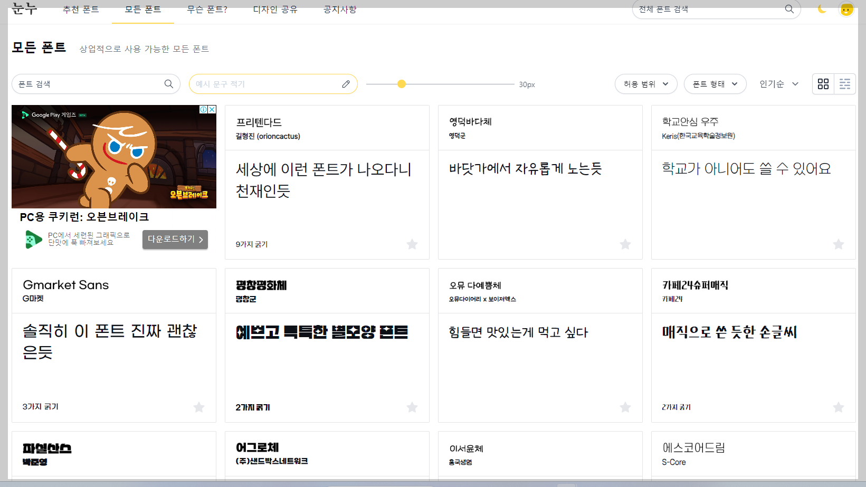This screenshot has height=487, width=866.
Task: Switch to the 추천 폰트 tab
Action: pos(80,9)
